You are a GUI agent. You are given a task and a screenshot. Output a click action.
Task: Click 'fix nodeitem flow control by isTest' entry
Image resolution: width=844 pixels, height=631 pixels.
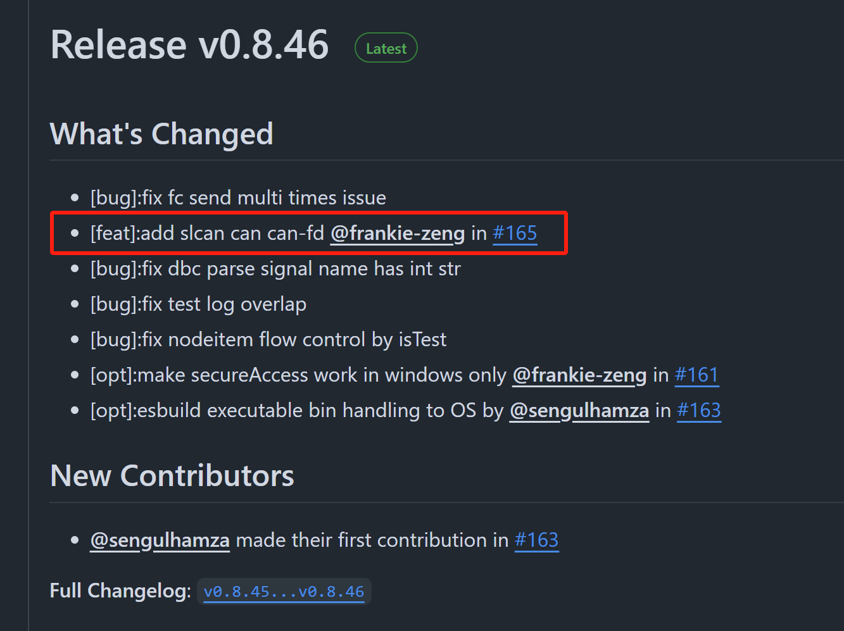point(268,340)
